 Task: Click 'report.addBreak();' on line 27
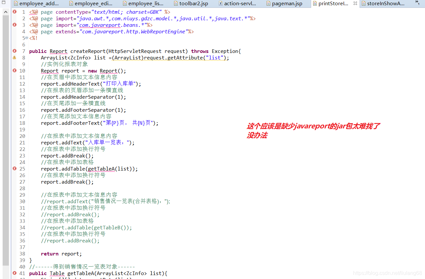67,182
